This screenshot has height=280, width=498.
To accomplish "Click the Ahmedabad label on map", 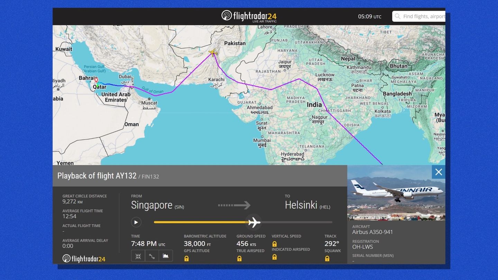I will point(260,108).
